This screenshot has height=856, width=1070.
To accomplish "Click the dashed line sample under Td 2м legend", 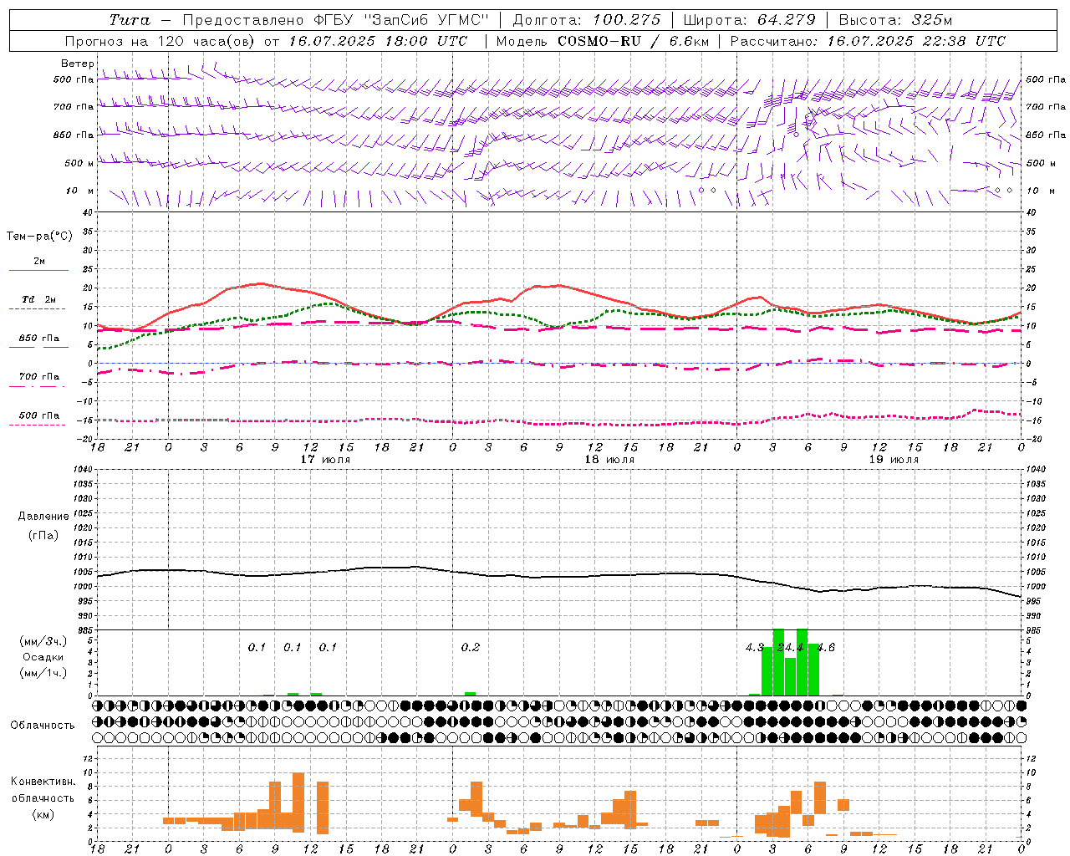I will [x=37, y=309].
